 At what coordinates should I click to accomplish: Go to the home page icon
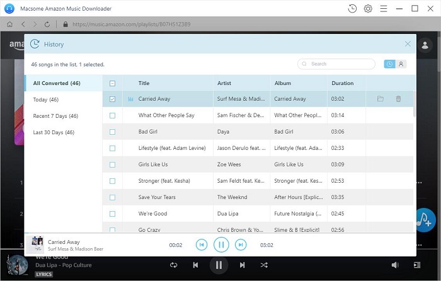(x=10, y=25)
